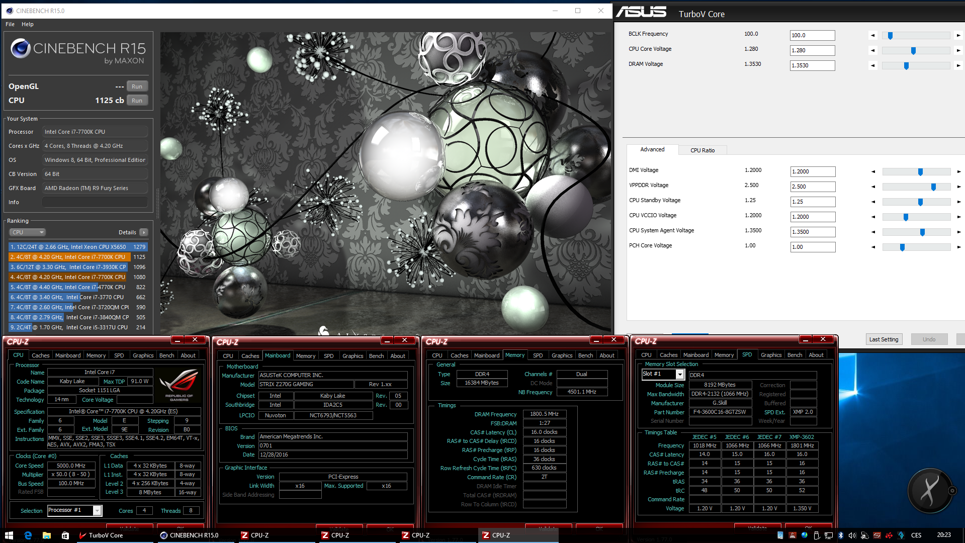The image size is (965, 543).
Task: Switch to CPU Ratio tab in TurboV Core
Action: 703,150
